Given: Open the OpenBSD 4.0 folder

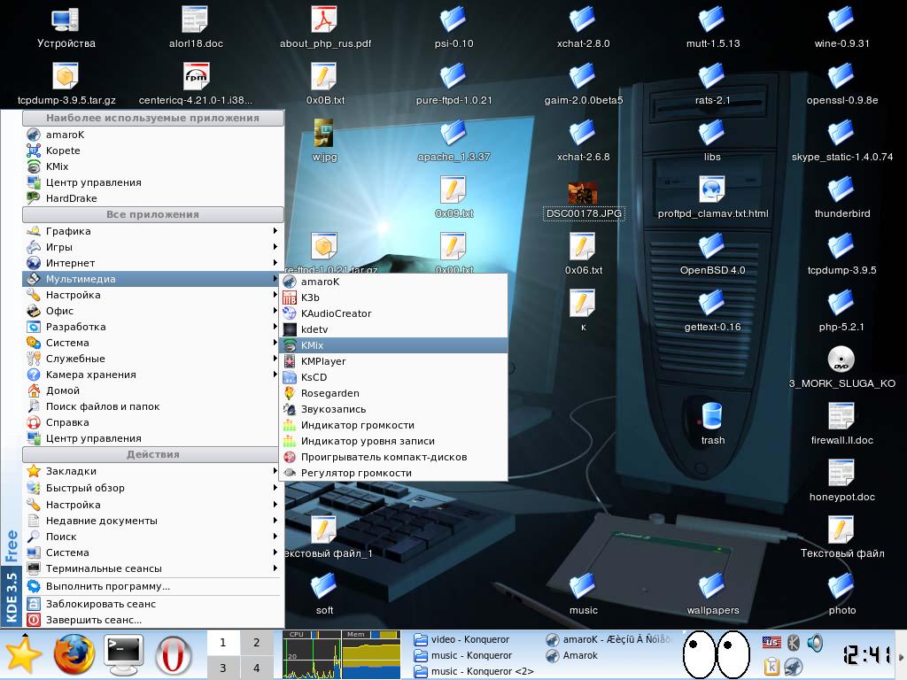Looking at the screenshot, I should coord(713,254).
